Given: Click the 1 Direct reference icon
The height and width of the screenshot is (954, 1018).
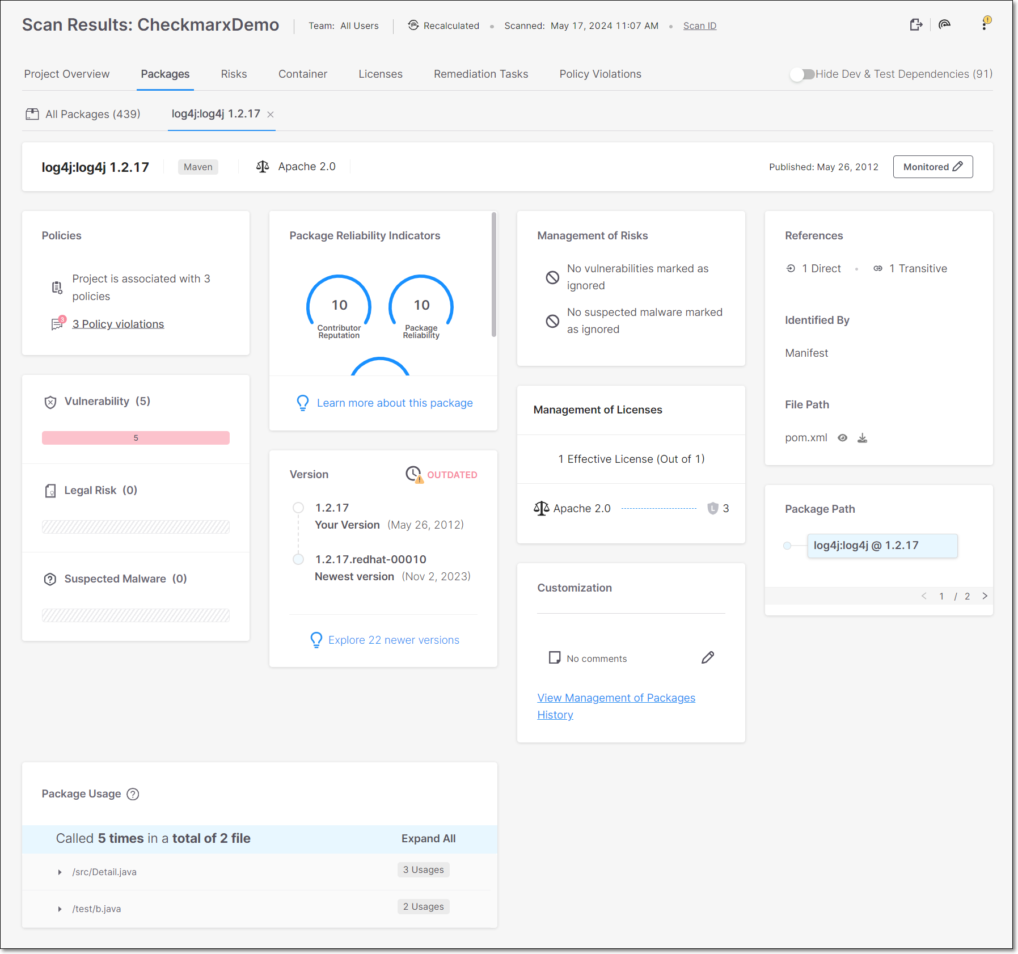Looking at the screenshot, I should point(791,268).
